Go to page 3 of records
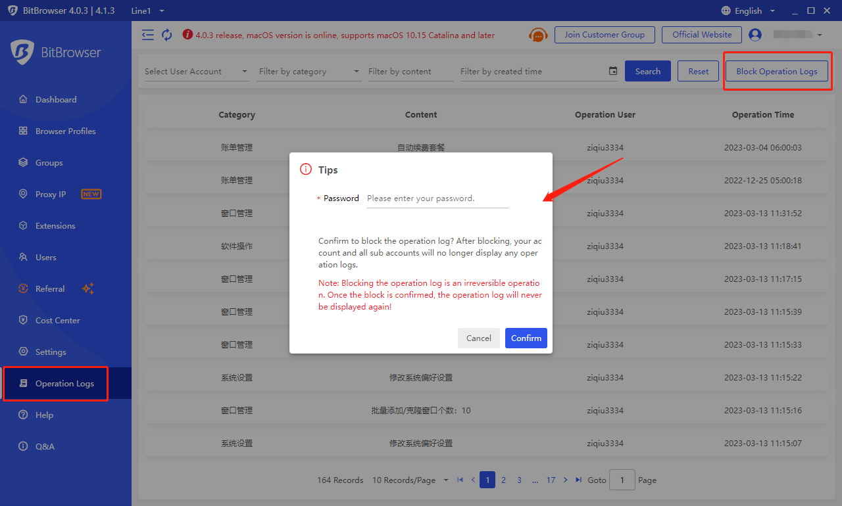Viewport: 842px width, 506px height. click(x=519, y=480)
